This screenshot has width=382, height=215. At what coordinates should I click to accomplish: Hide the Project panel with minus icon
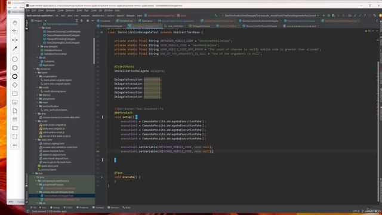(93, 21)
